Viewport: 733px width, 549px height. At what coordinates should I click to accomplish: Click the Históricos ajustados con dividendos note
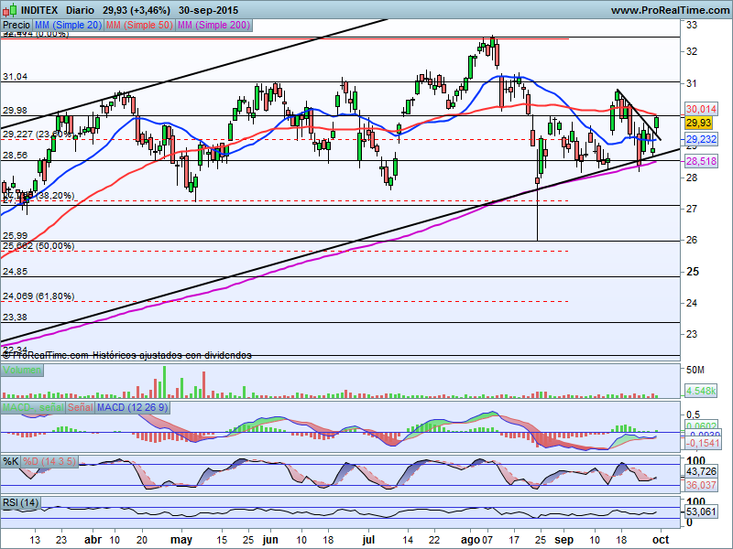(172, 356)
